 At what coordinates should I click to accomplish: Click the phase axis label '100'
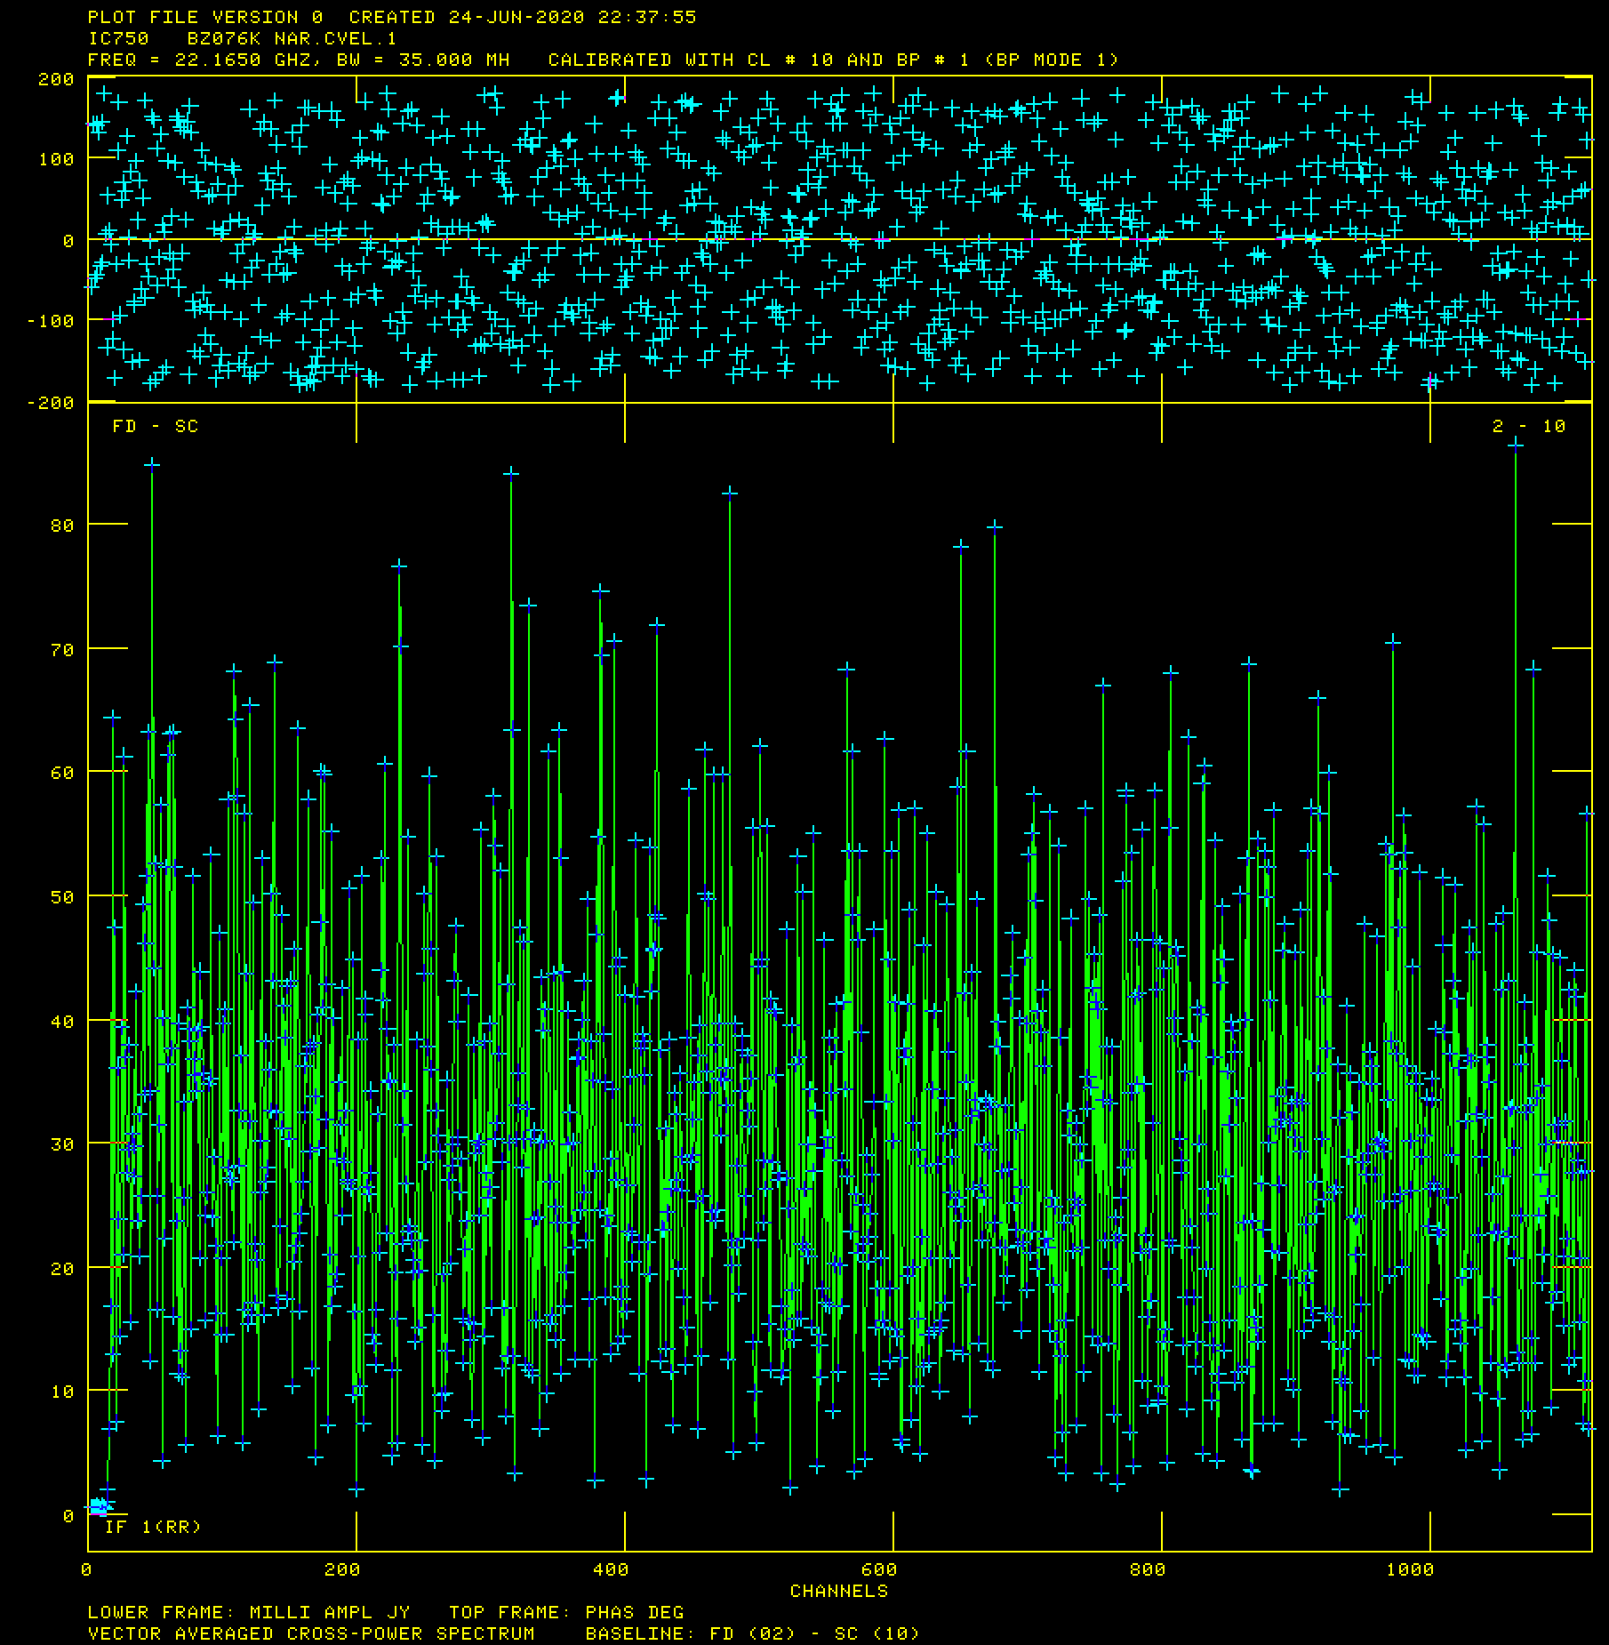56,159
